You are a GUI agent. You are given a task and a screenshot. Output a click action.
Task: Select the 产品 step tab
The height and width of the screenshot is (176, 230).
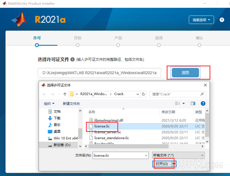pyautogui.click(x=118, y=38)
